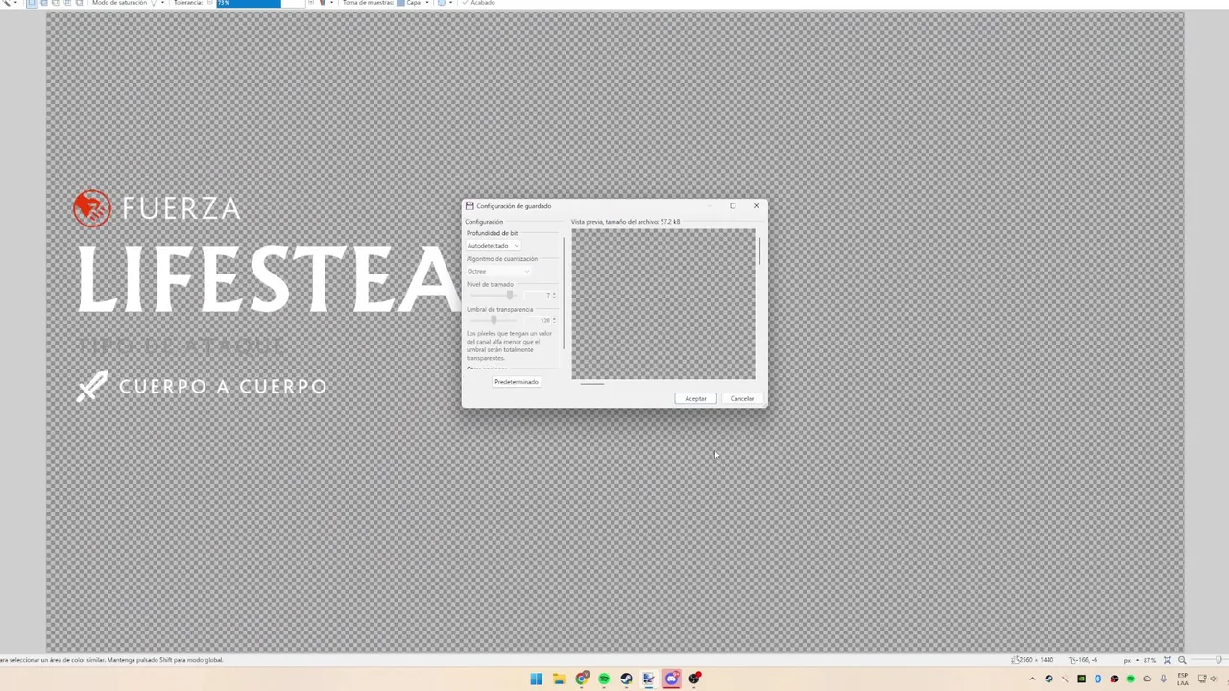This screenshot has width=1229, height=691.
Task: Click the Steam icon in the system tray
Action: pyautogui.click(x=1048, y=679)
